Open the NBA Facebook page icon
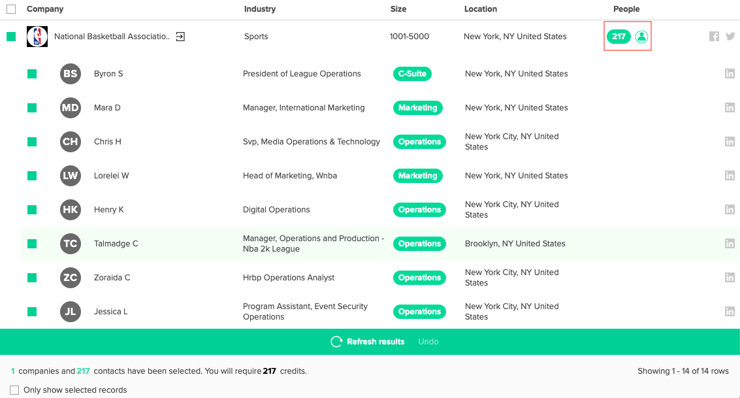 pyautogui.click(x=714, y=37)
